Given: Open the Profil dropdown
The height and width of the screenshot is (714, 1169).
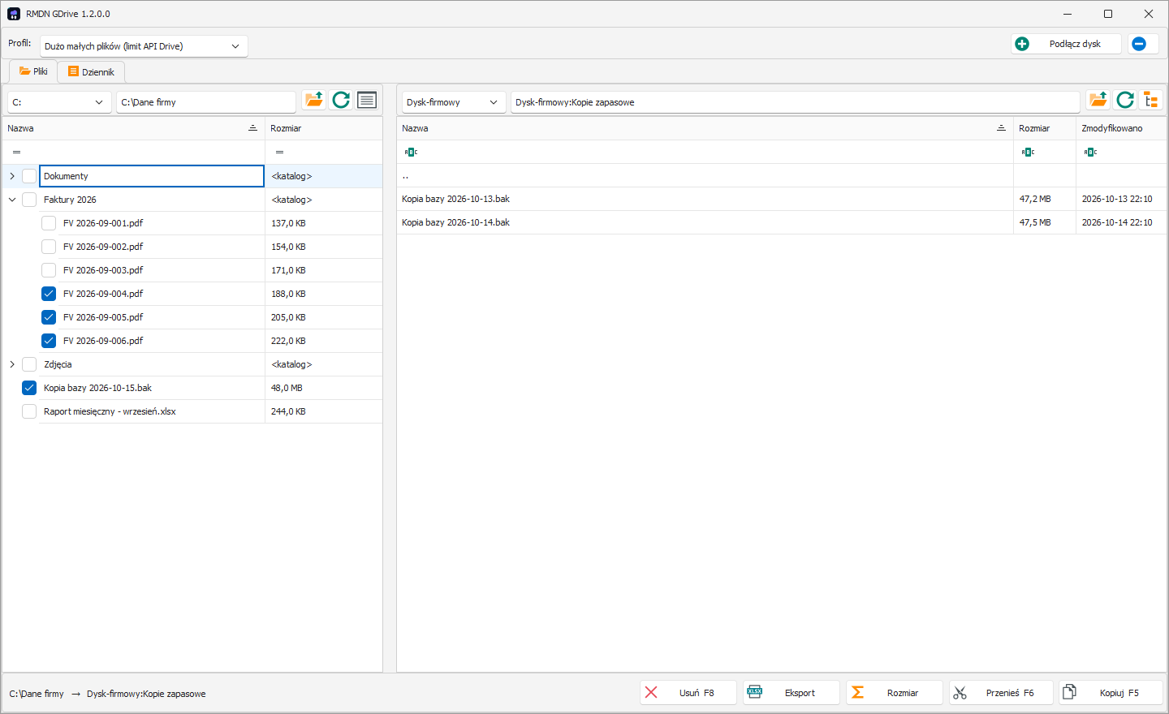Looking at the screenshot, I should click(x=144, y=46).
